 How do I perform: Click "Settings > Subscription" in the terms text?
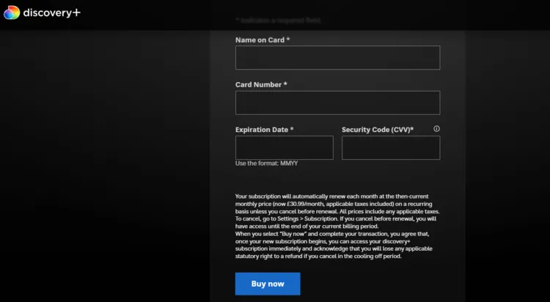(306, 218)
